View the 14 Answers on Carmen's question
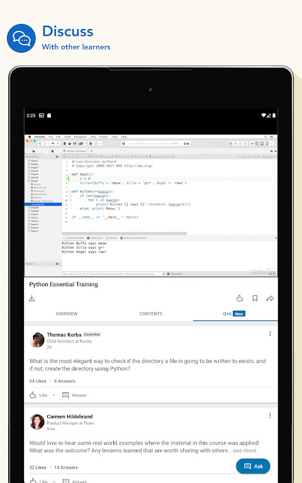The height and width of the screenshot is (483, 302). (66, 467)
